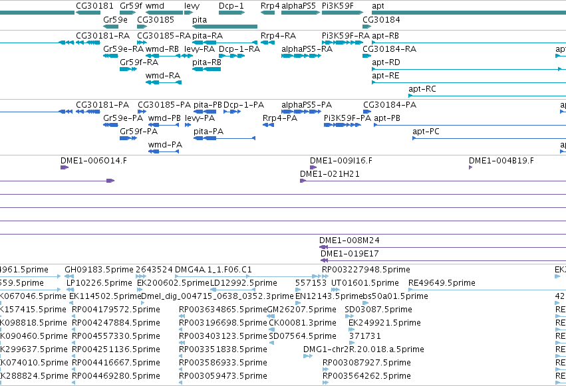
Task: Click protein CG30185-PA label
Action: 164,105
